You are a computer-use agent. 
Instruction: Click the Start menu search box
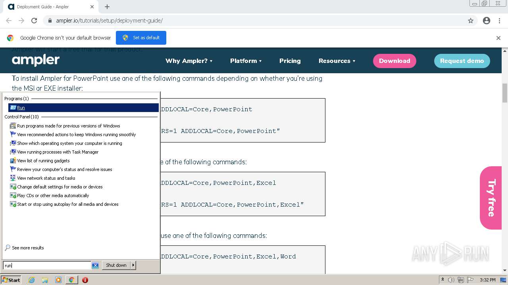(47, 266)
